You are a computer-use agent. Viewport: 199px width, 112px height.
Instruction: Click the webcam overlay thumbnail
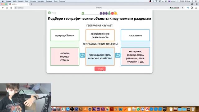[x=25, y=98]
